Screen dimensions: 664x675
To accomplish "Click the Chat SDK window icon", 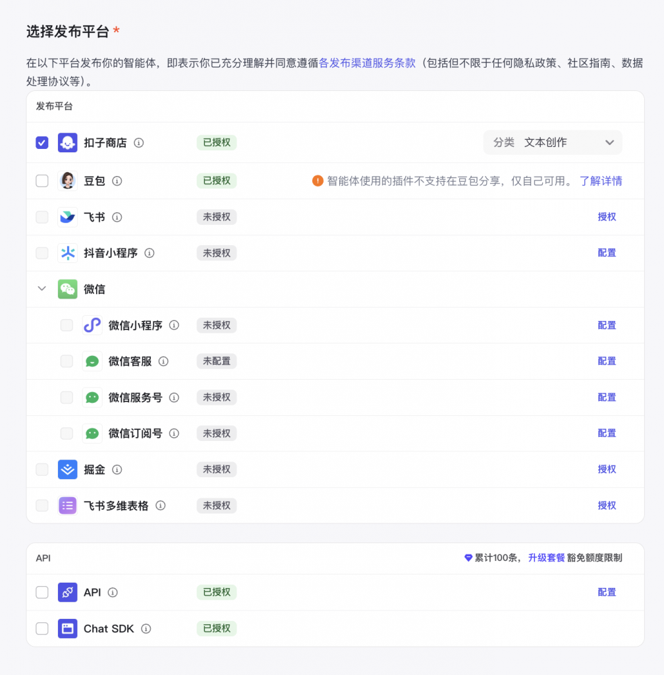I will click(67, 628).
